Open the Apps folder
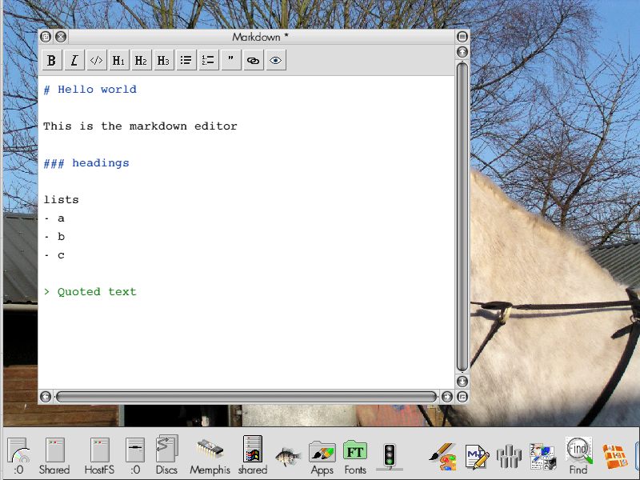The image size is (640, 480). [x=322, y=457]
